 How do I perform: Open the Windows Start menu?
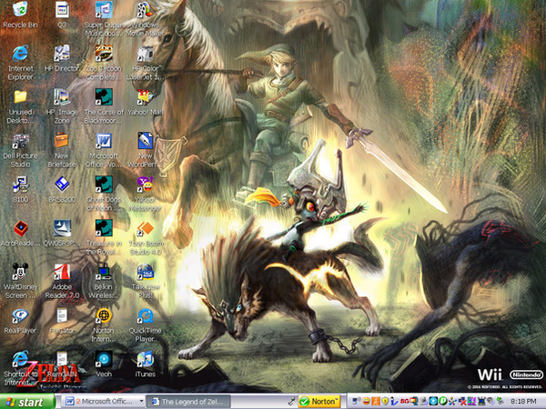tap(26, 402)
